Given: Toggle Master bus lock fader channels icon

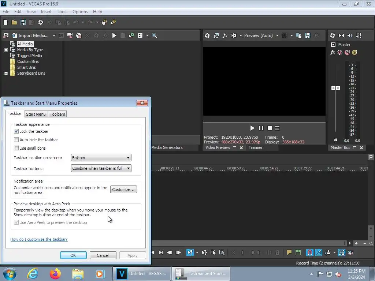Looking at the screenshot, I should (x=335, y=139).
